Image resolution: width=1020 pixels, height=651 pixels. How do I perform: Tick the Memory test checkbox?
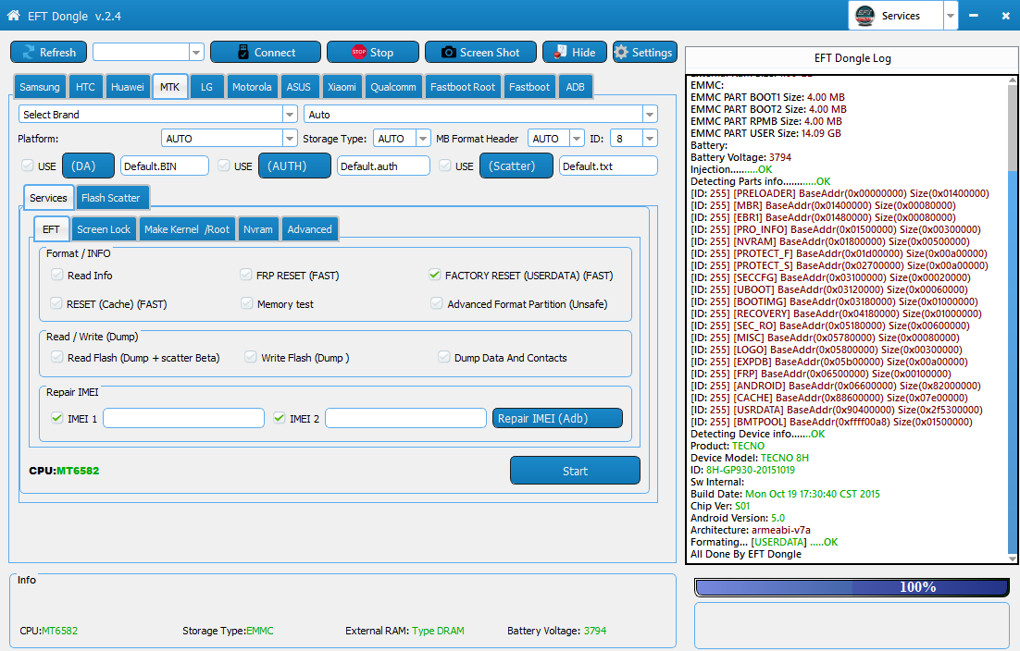(246, 303)
